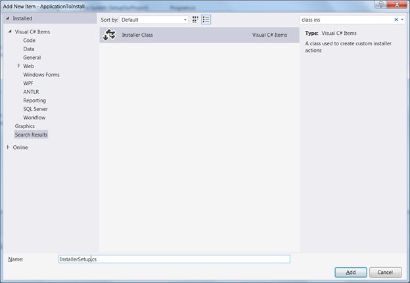Select the Installed header label
This screenshot has width=410, height=283.
point(22,18)
